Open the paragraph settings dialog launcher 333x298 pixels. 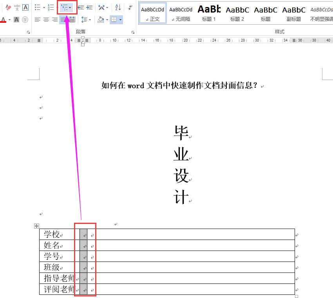(132, 32)
